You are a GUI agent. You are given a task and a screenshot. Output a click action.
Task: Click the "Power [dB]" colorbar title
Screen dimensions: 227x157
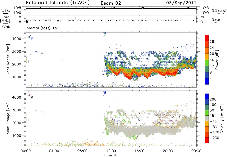tap(217, 60)
